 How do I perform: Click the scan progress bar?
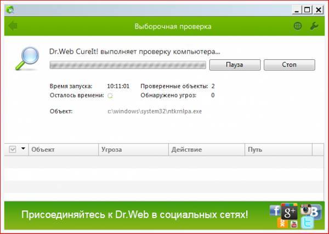[x=128, y=65]
